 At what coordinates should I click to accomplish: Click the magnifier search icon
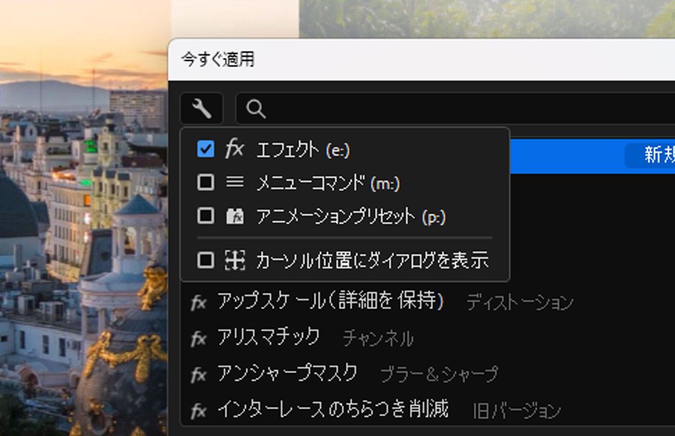coord(255,108)
